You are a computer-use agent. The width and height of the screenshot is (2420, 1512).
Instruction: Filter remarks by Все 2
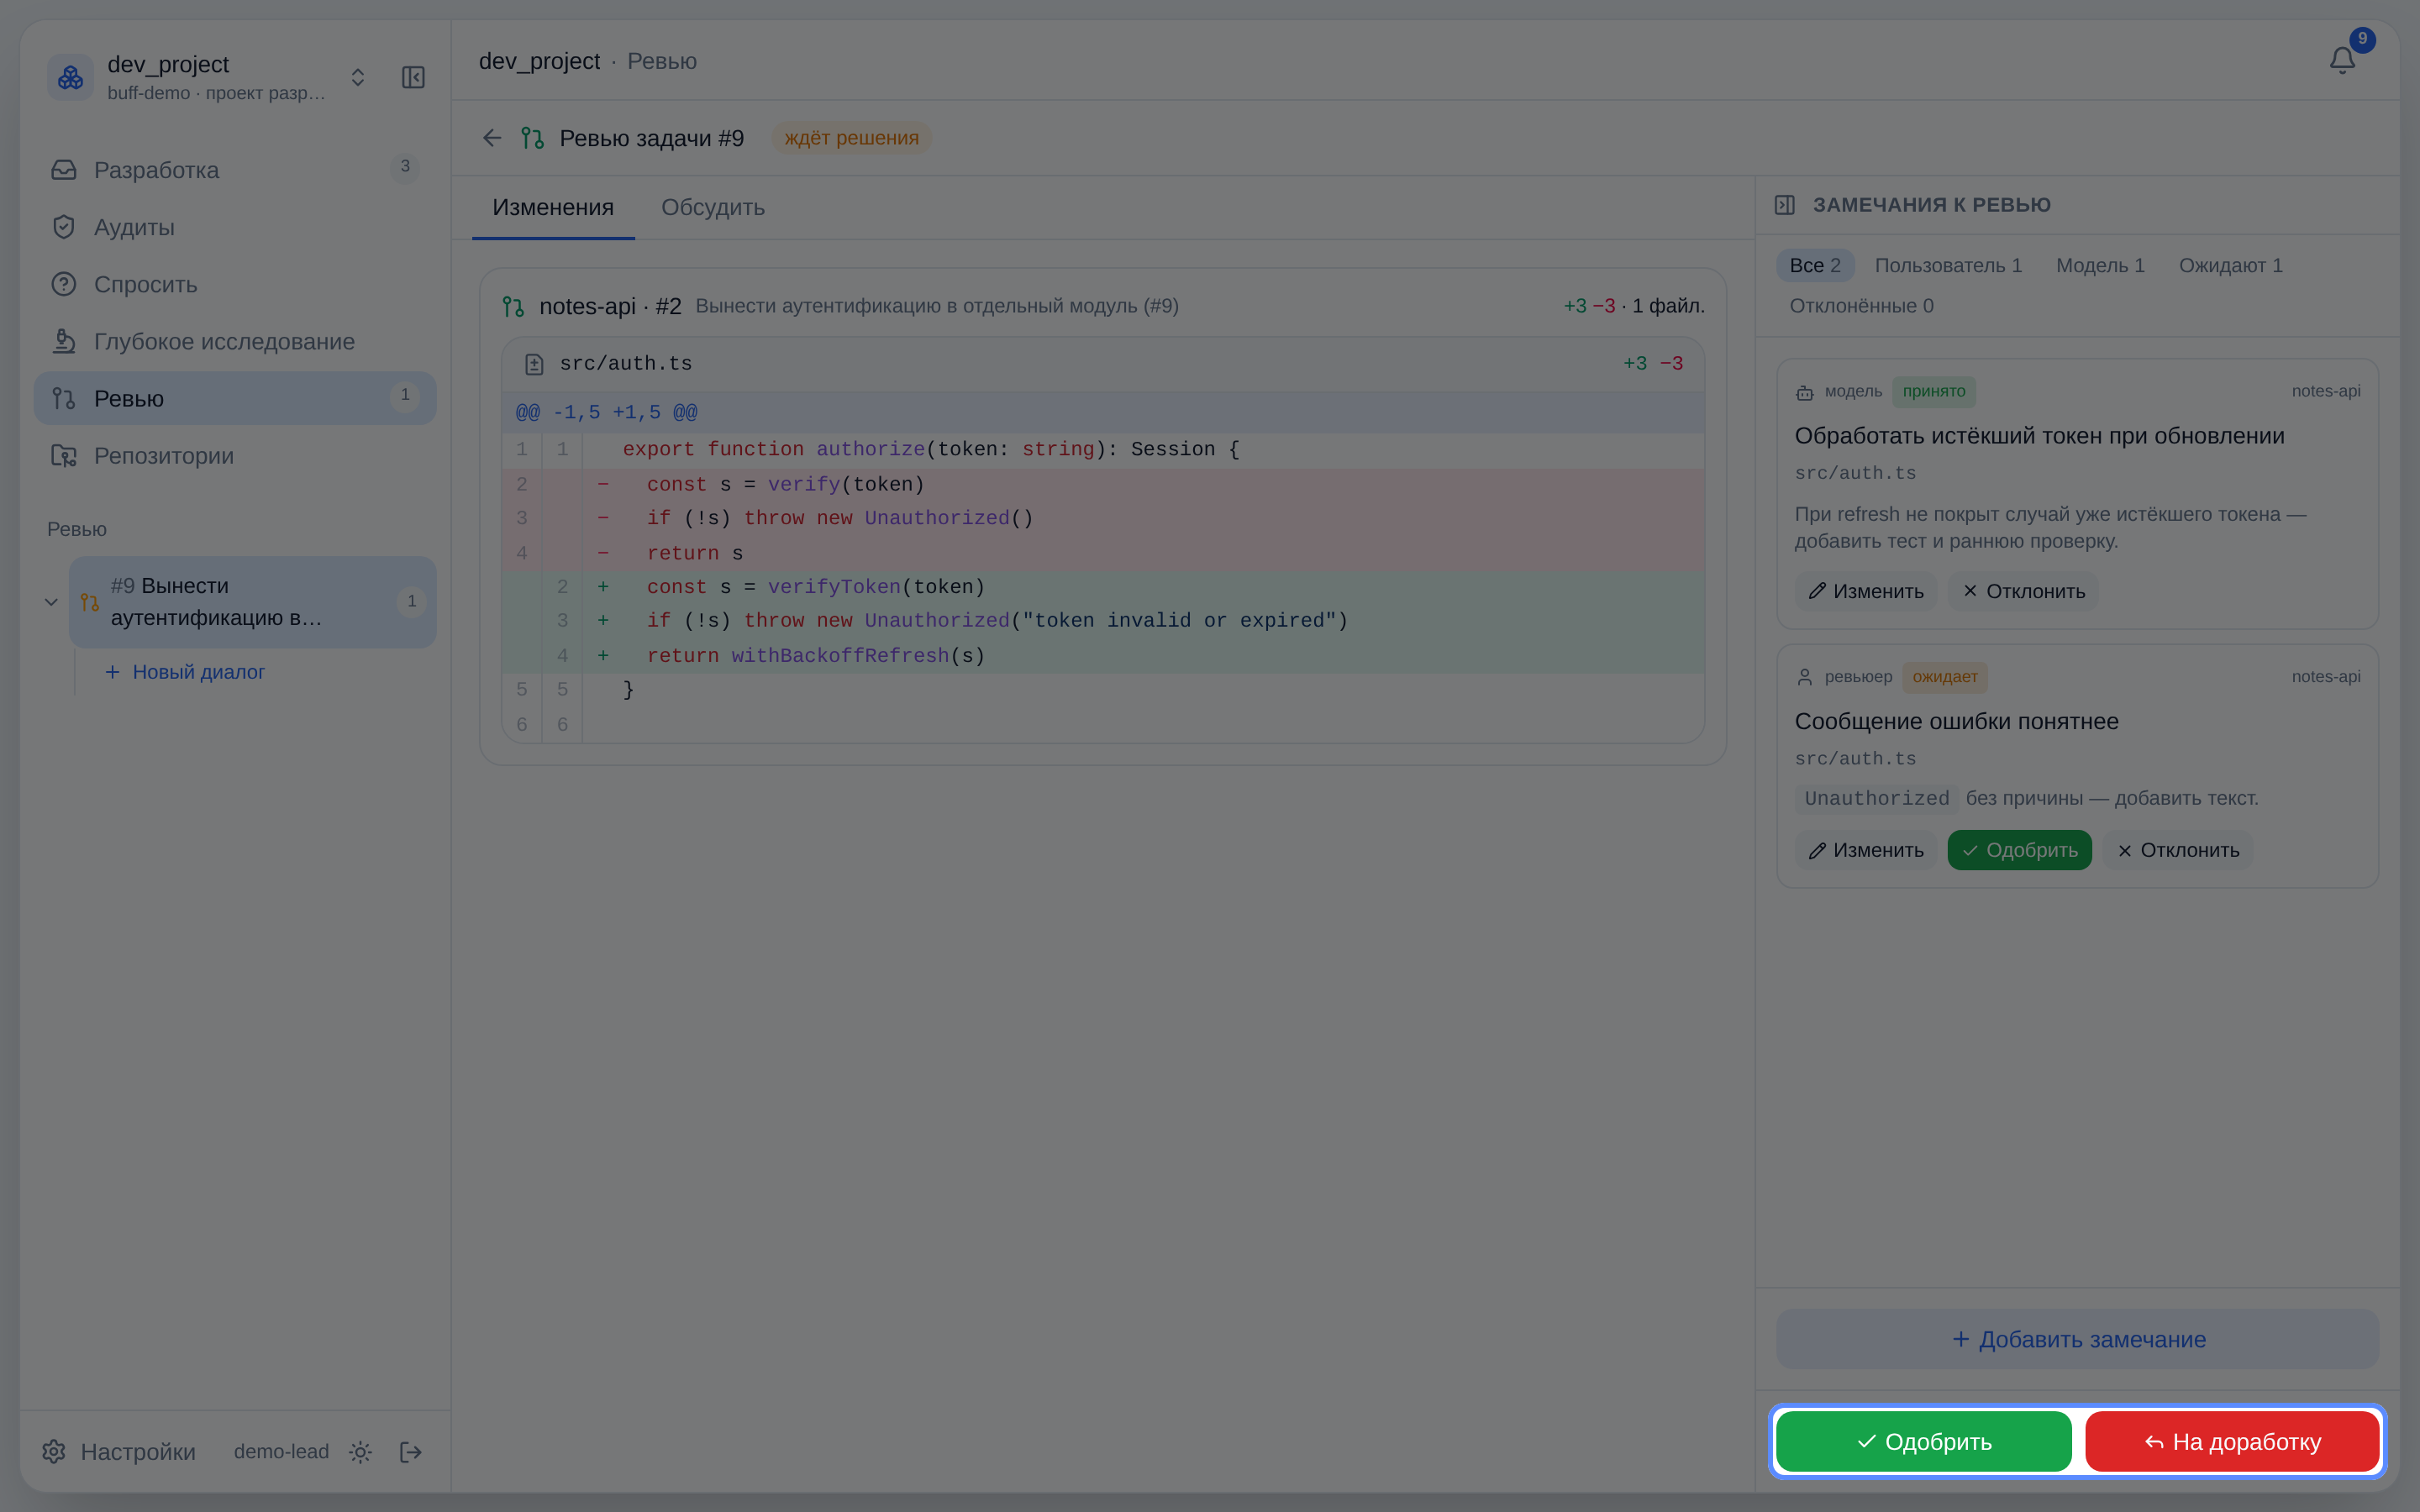1815,265
